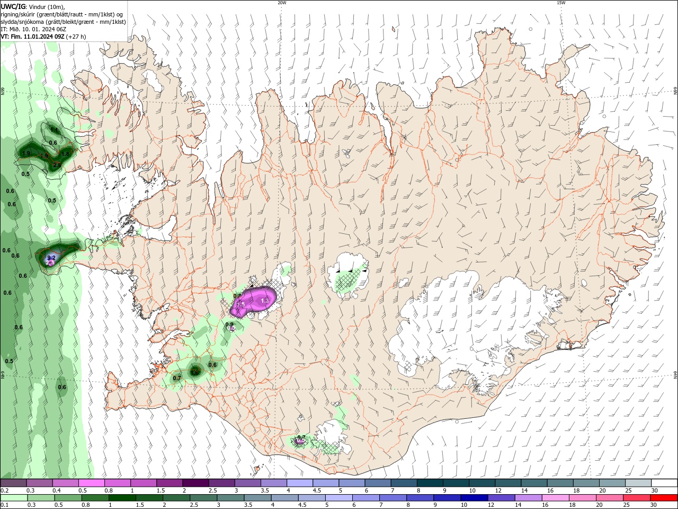Click the 'UWC/IG' title text
Viewport: 678px width, 509px height.
pyautogui.click(x=13, y=6)
